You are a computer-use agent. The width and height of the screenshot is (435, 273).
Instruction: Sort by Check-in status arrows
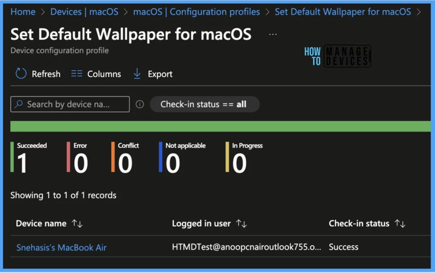pos(400,223)
